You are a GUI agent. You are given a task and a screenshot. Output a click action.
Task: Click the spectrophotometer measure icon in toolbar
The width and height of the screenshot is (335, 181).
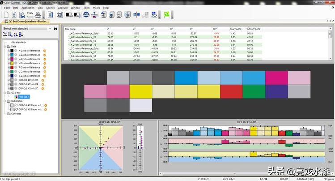pos(94,14)
